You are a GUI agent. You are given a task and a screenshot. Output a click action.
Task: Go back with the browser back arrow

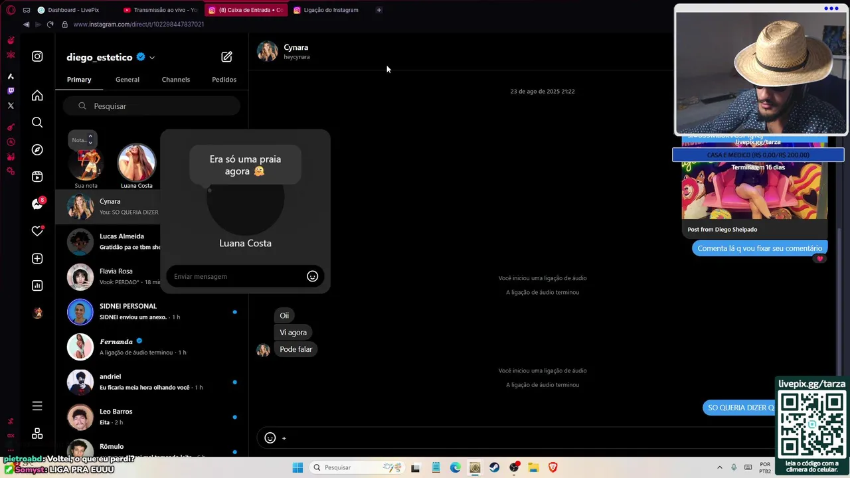tap(26, 25)
